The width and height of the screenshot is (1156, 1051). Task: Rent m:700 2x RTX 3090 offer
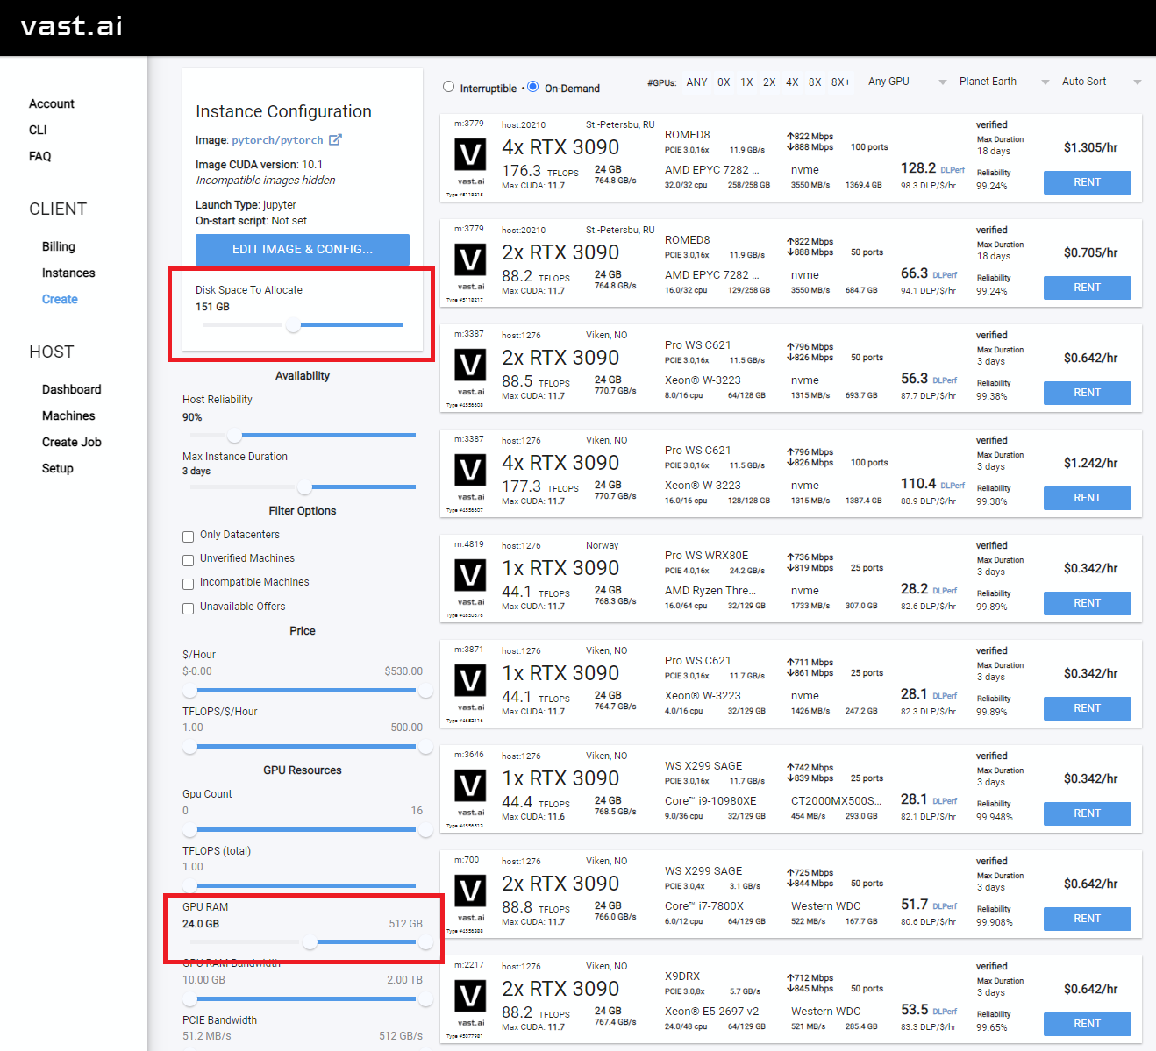1088,919
